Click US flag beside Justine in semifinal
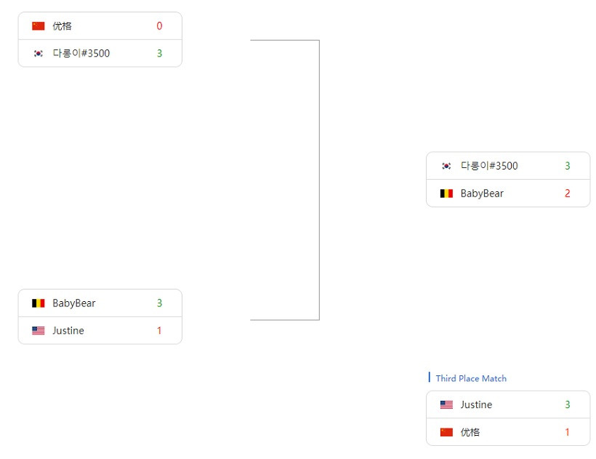Screen dimensions: 596x459 (x=38, y=330)
